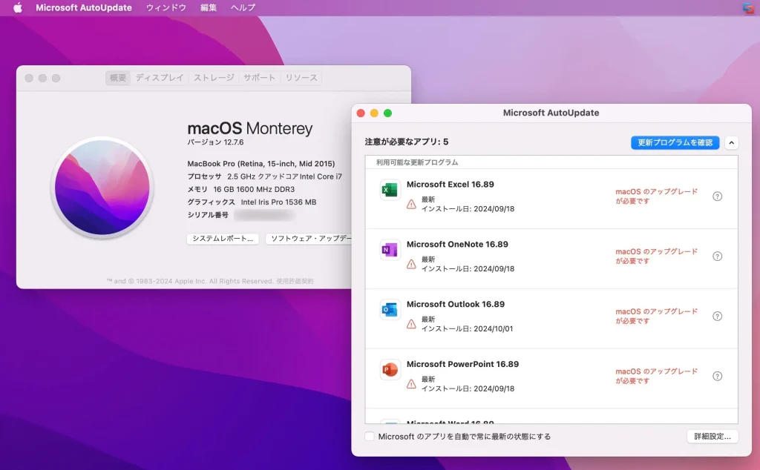Select the Microsoft Excel 16.89 row title
The width and height of the screenshot is (760, 470).
click(451, 185)
